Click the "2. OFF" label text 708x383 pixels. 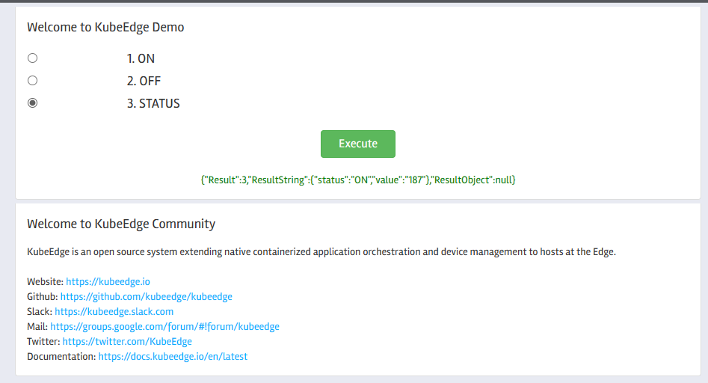pyautogui.click(x=144, y=82)
